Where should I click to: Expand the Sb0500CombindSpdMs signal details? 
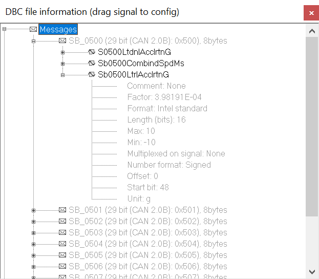tap(62, 64)
